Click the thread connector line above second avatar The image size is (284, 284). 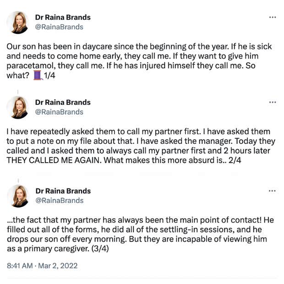point(18,92)
